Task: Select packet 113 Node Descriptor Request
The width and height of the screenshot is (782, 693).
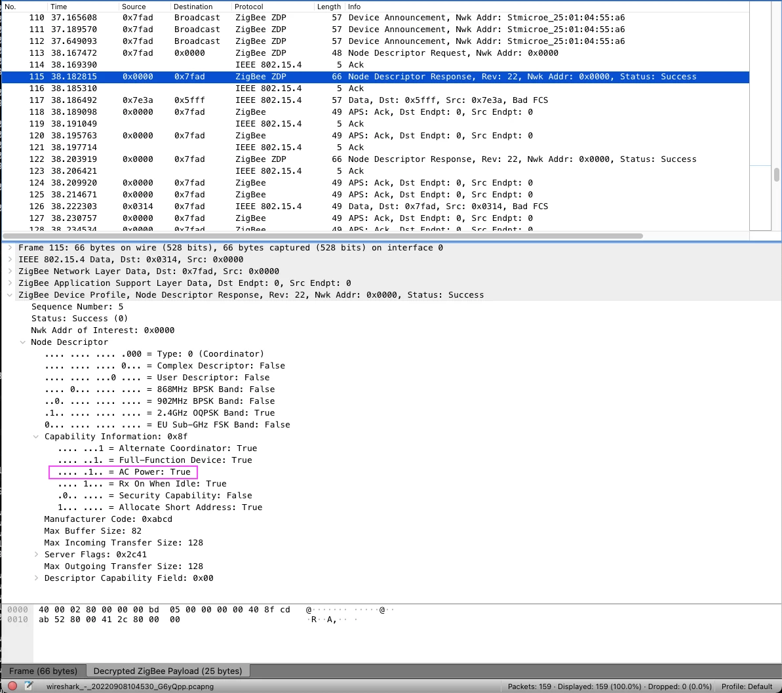Action: pyautogui.click(x=375, y=53)
